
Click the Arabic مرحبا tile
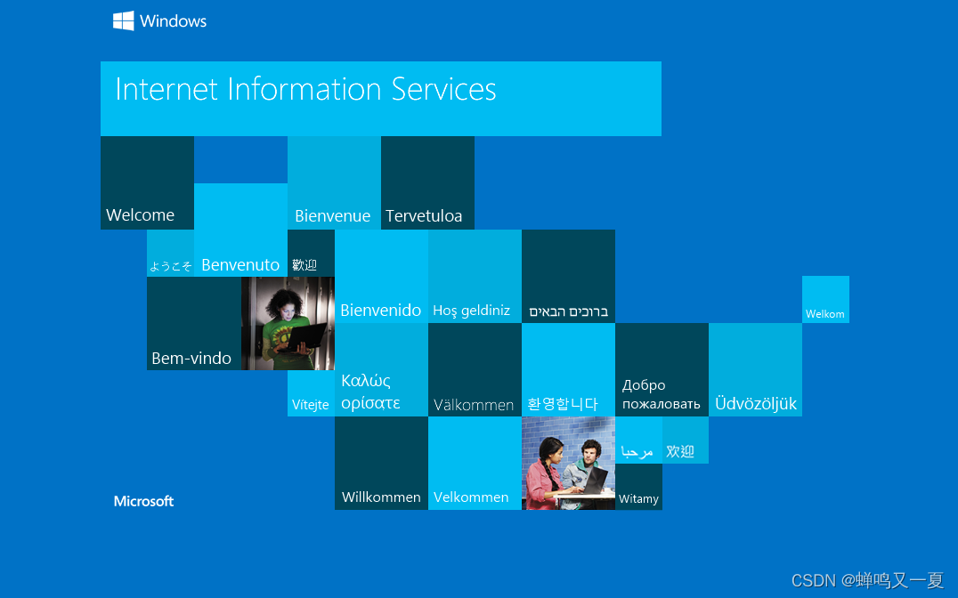(638, 440)
